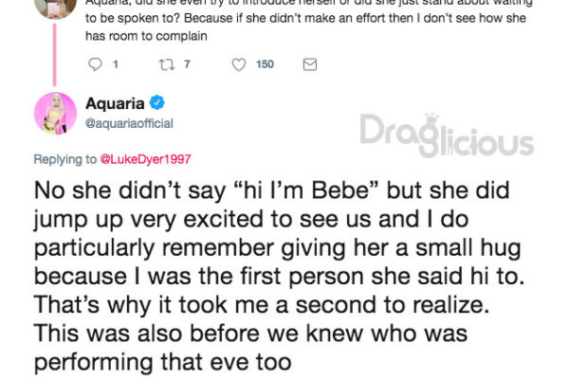569x379 pixels.
Task: Click the retweet count of 7
Action: [x=187, y=64]
